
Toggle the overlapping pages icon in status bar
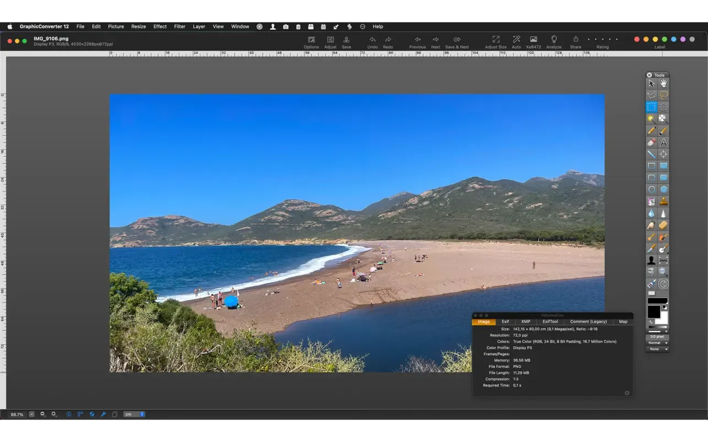115,414
